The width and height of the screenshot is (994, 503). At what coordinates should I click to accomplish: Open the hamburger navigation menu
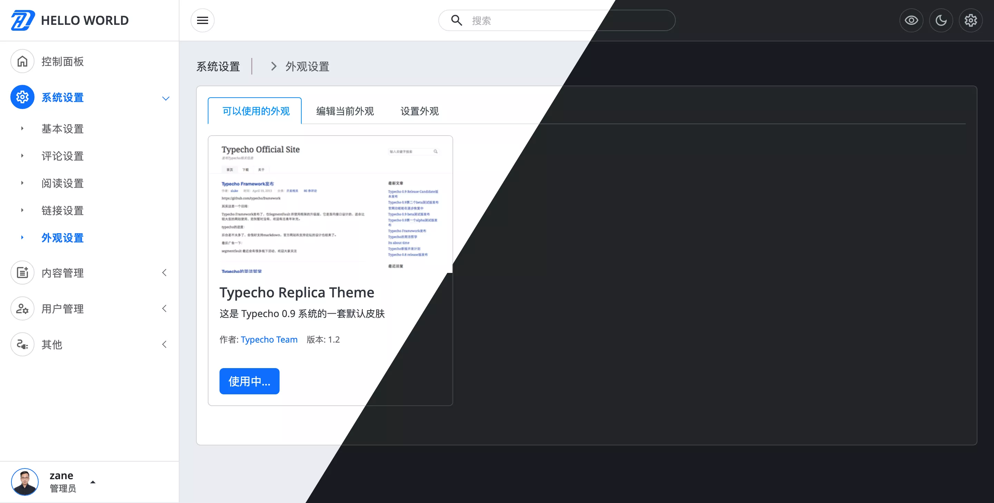202,20
